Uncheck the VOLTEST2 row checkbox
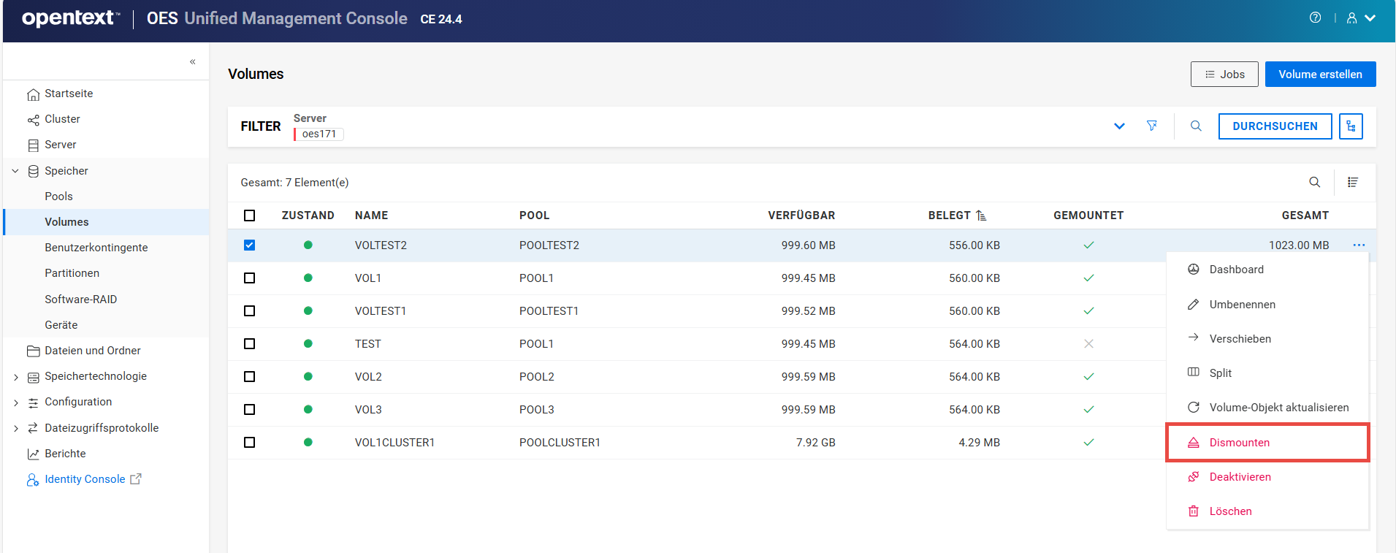The width and height of the screenshot is (1396, 553). point(250,245)
